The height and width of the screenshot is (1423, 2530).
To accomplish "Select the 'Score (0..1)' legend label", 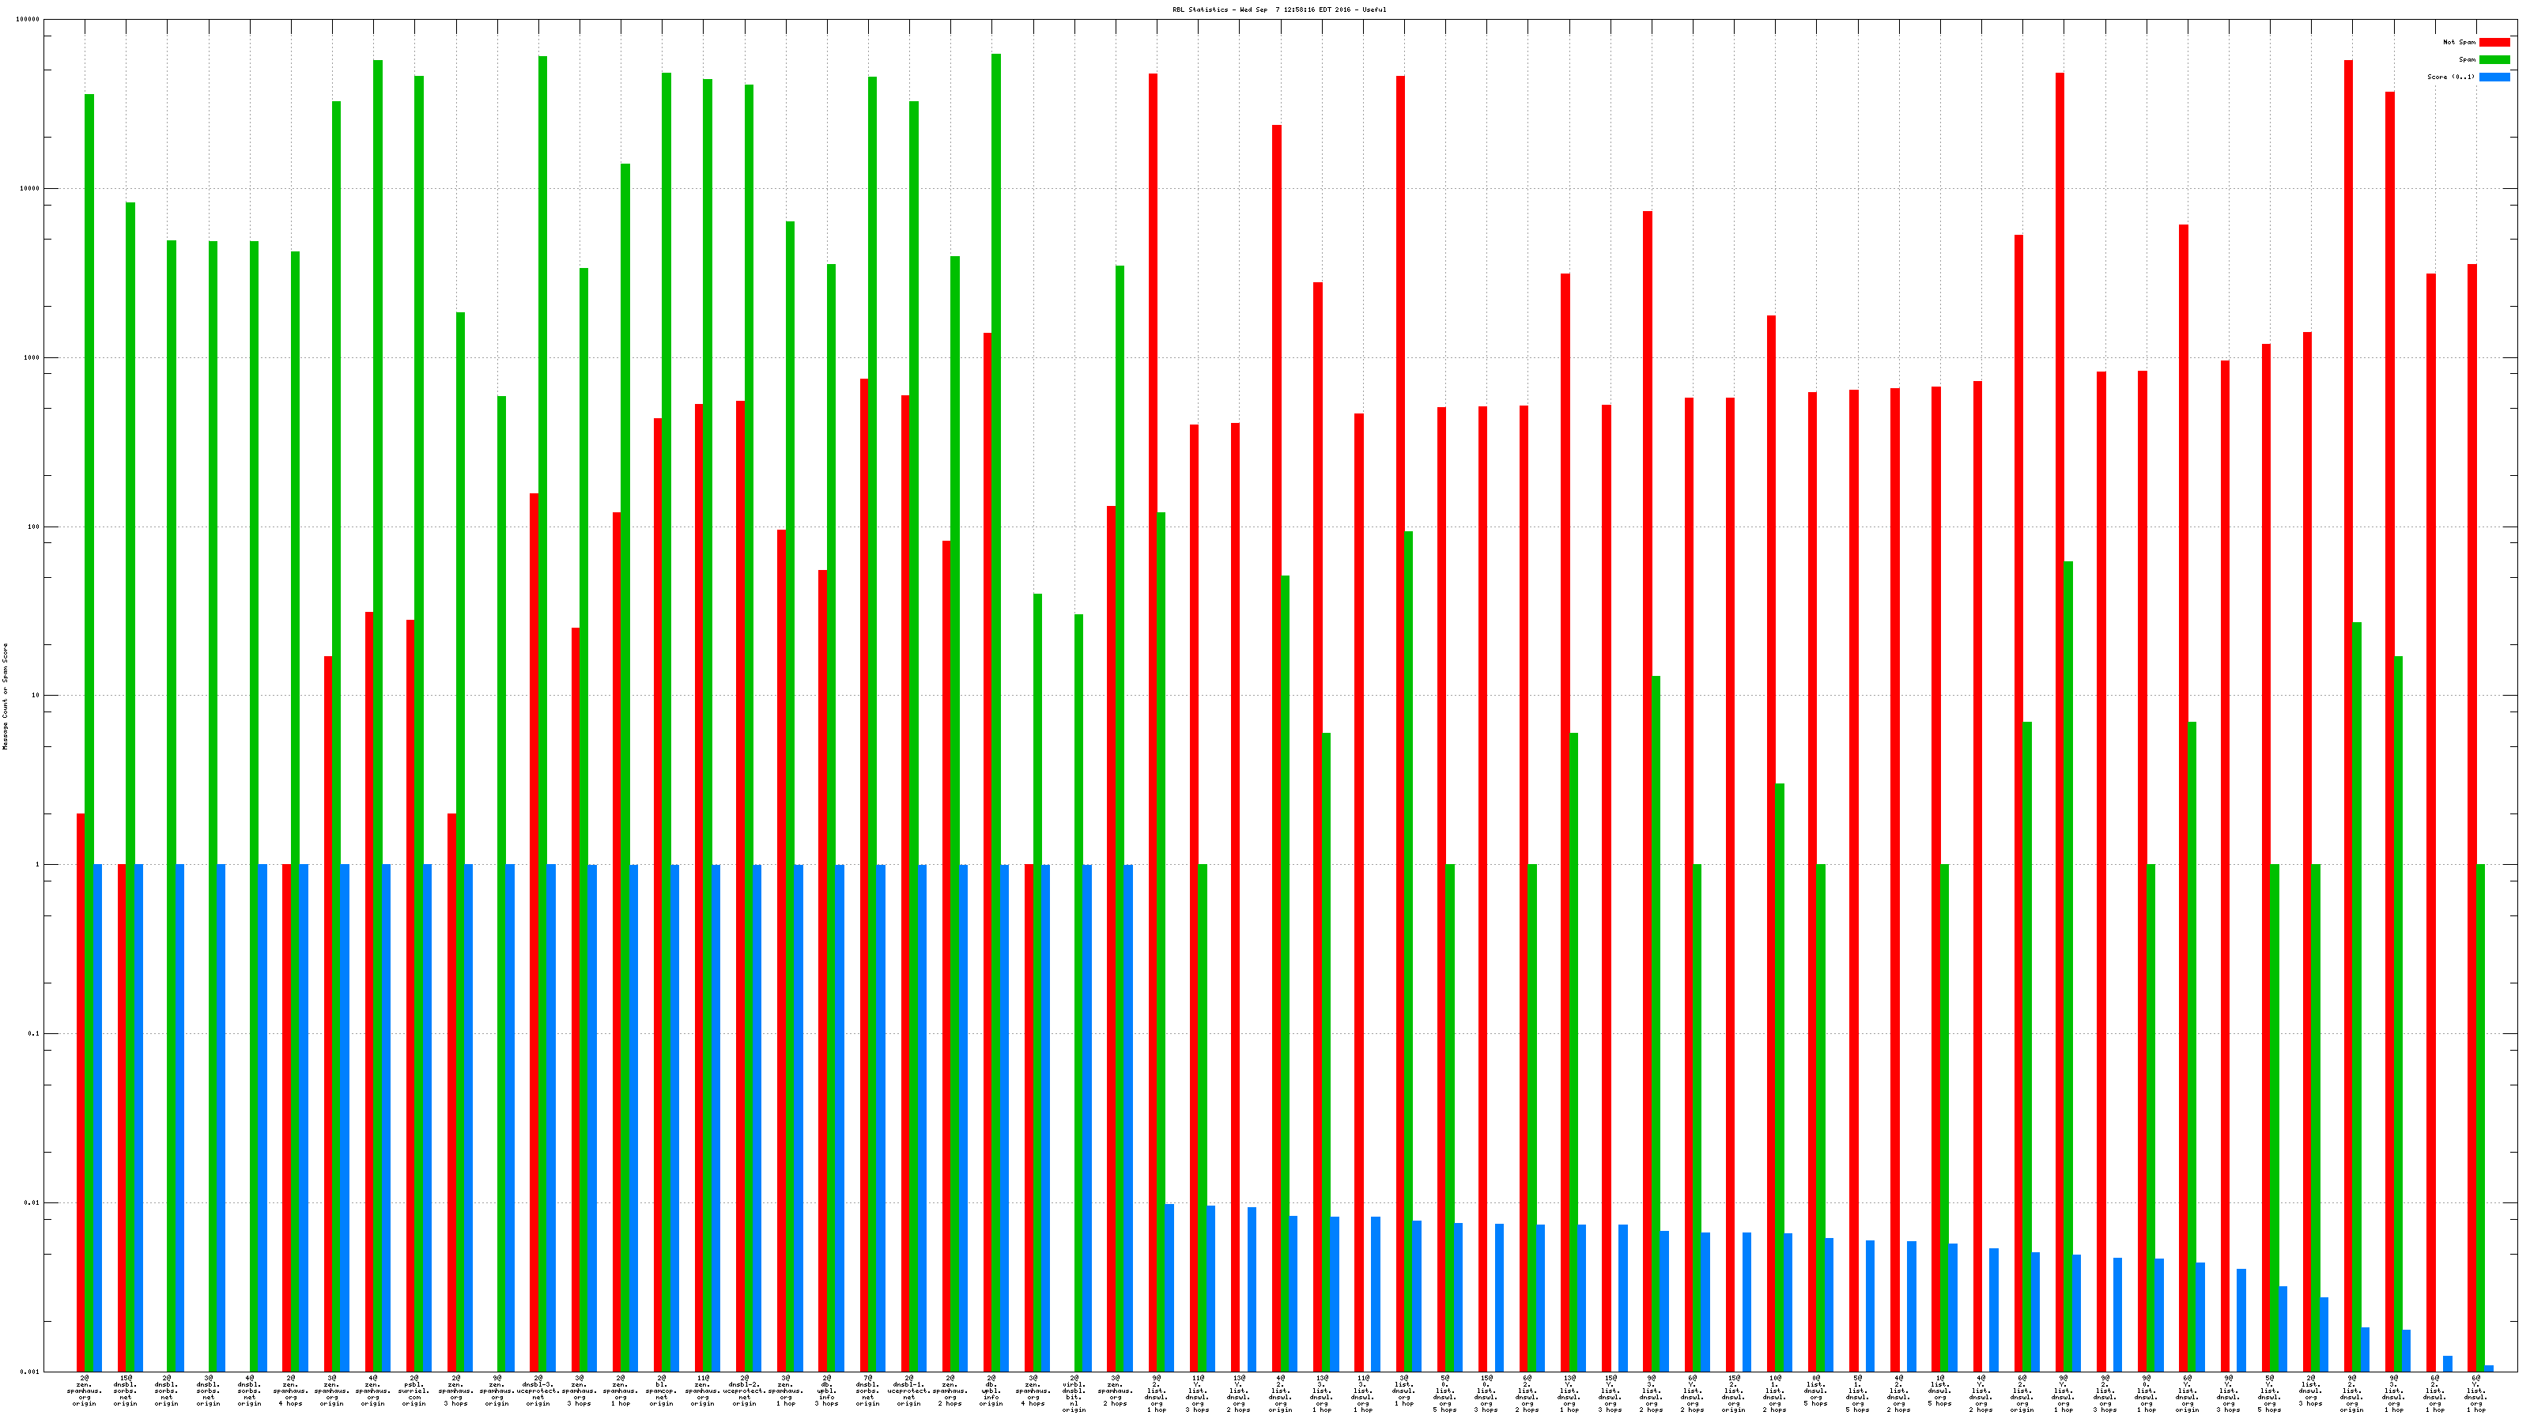I will pyautogui.click(x=2450, y=77).
